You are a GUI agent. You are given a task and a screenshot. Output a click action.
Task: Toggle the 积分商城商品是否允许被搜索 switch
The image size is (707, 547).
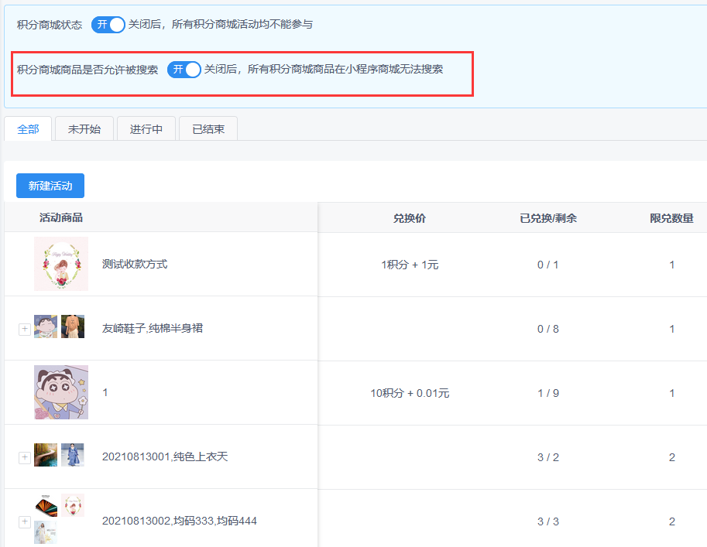[184, 70]
